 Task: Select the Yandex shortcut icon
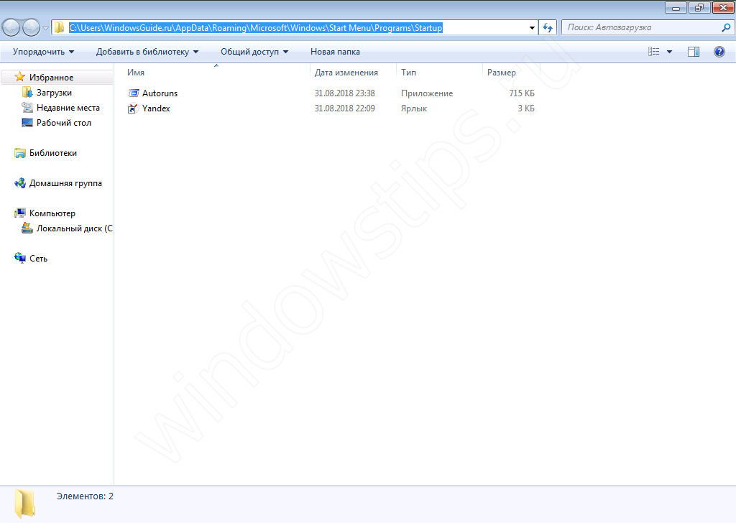pos(133,108)
